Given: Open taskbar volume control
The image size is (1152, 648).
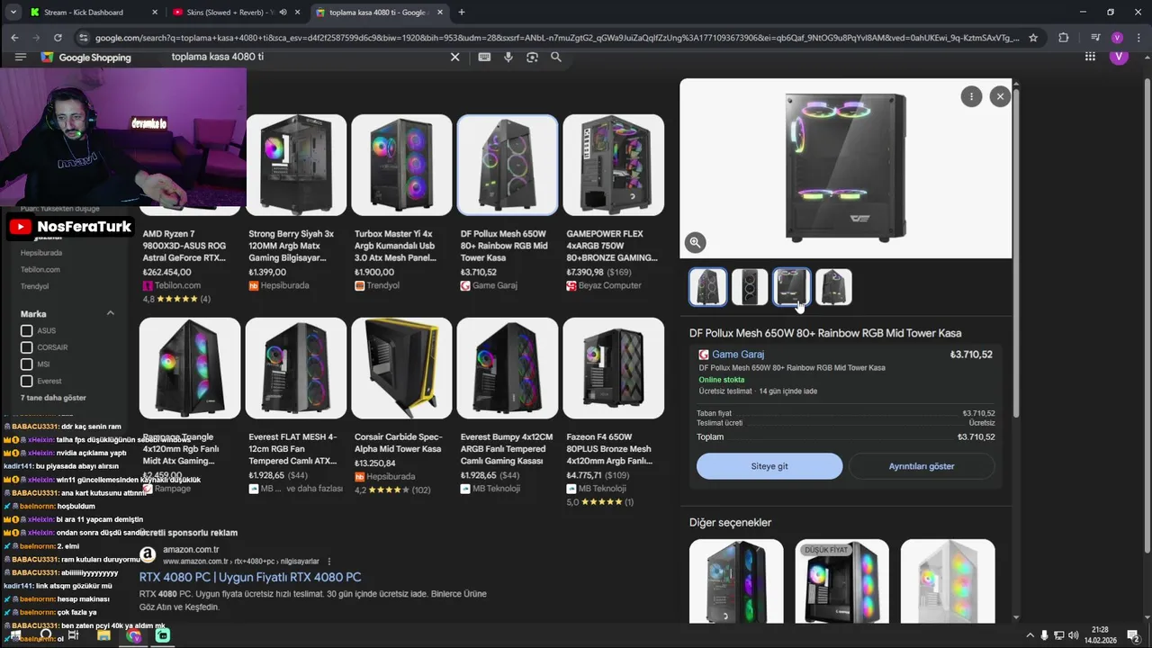Looking at the screenshot, I should tap(1074, 635).
